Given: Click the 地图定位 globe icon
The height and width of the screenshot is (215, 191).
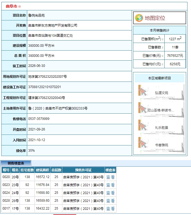Looking at the screenshot, I should click(x=139, y=18).
